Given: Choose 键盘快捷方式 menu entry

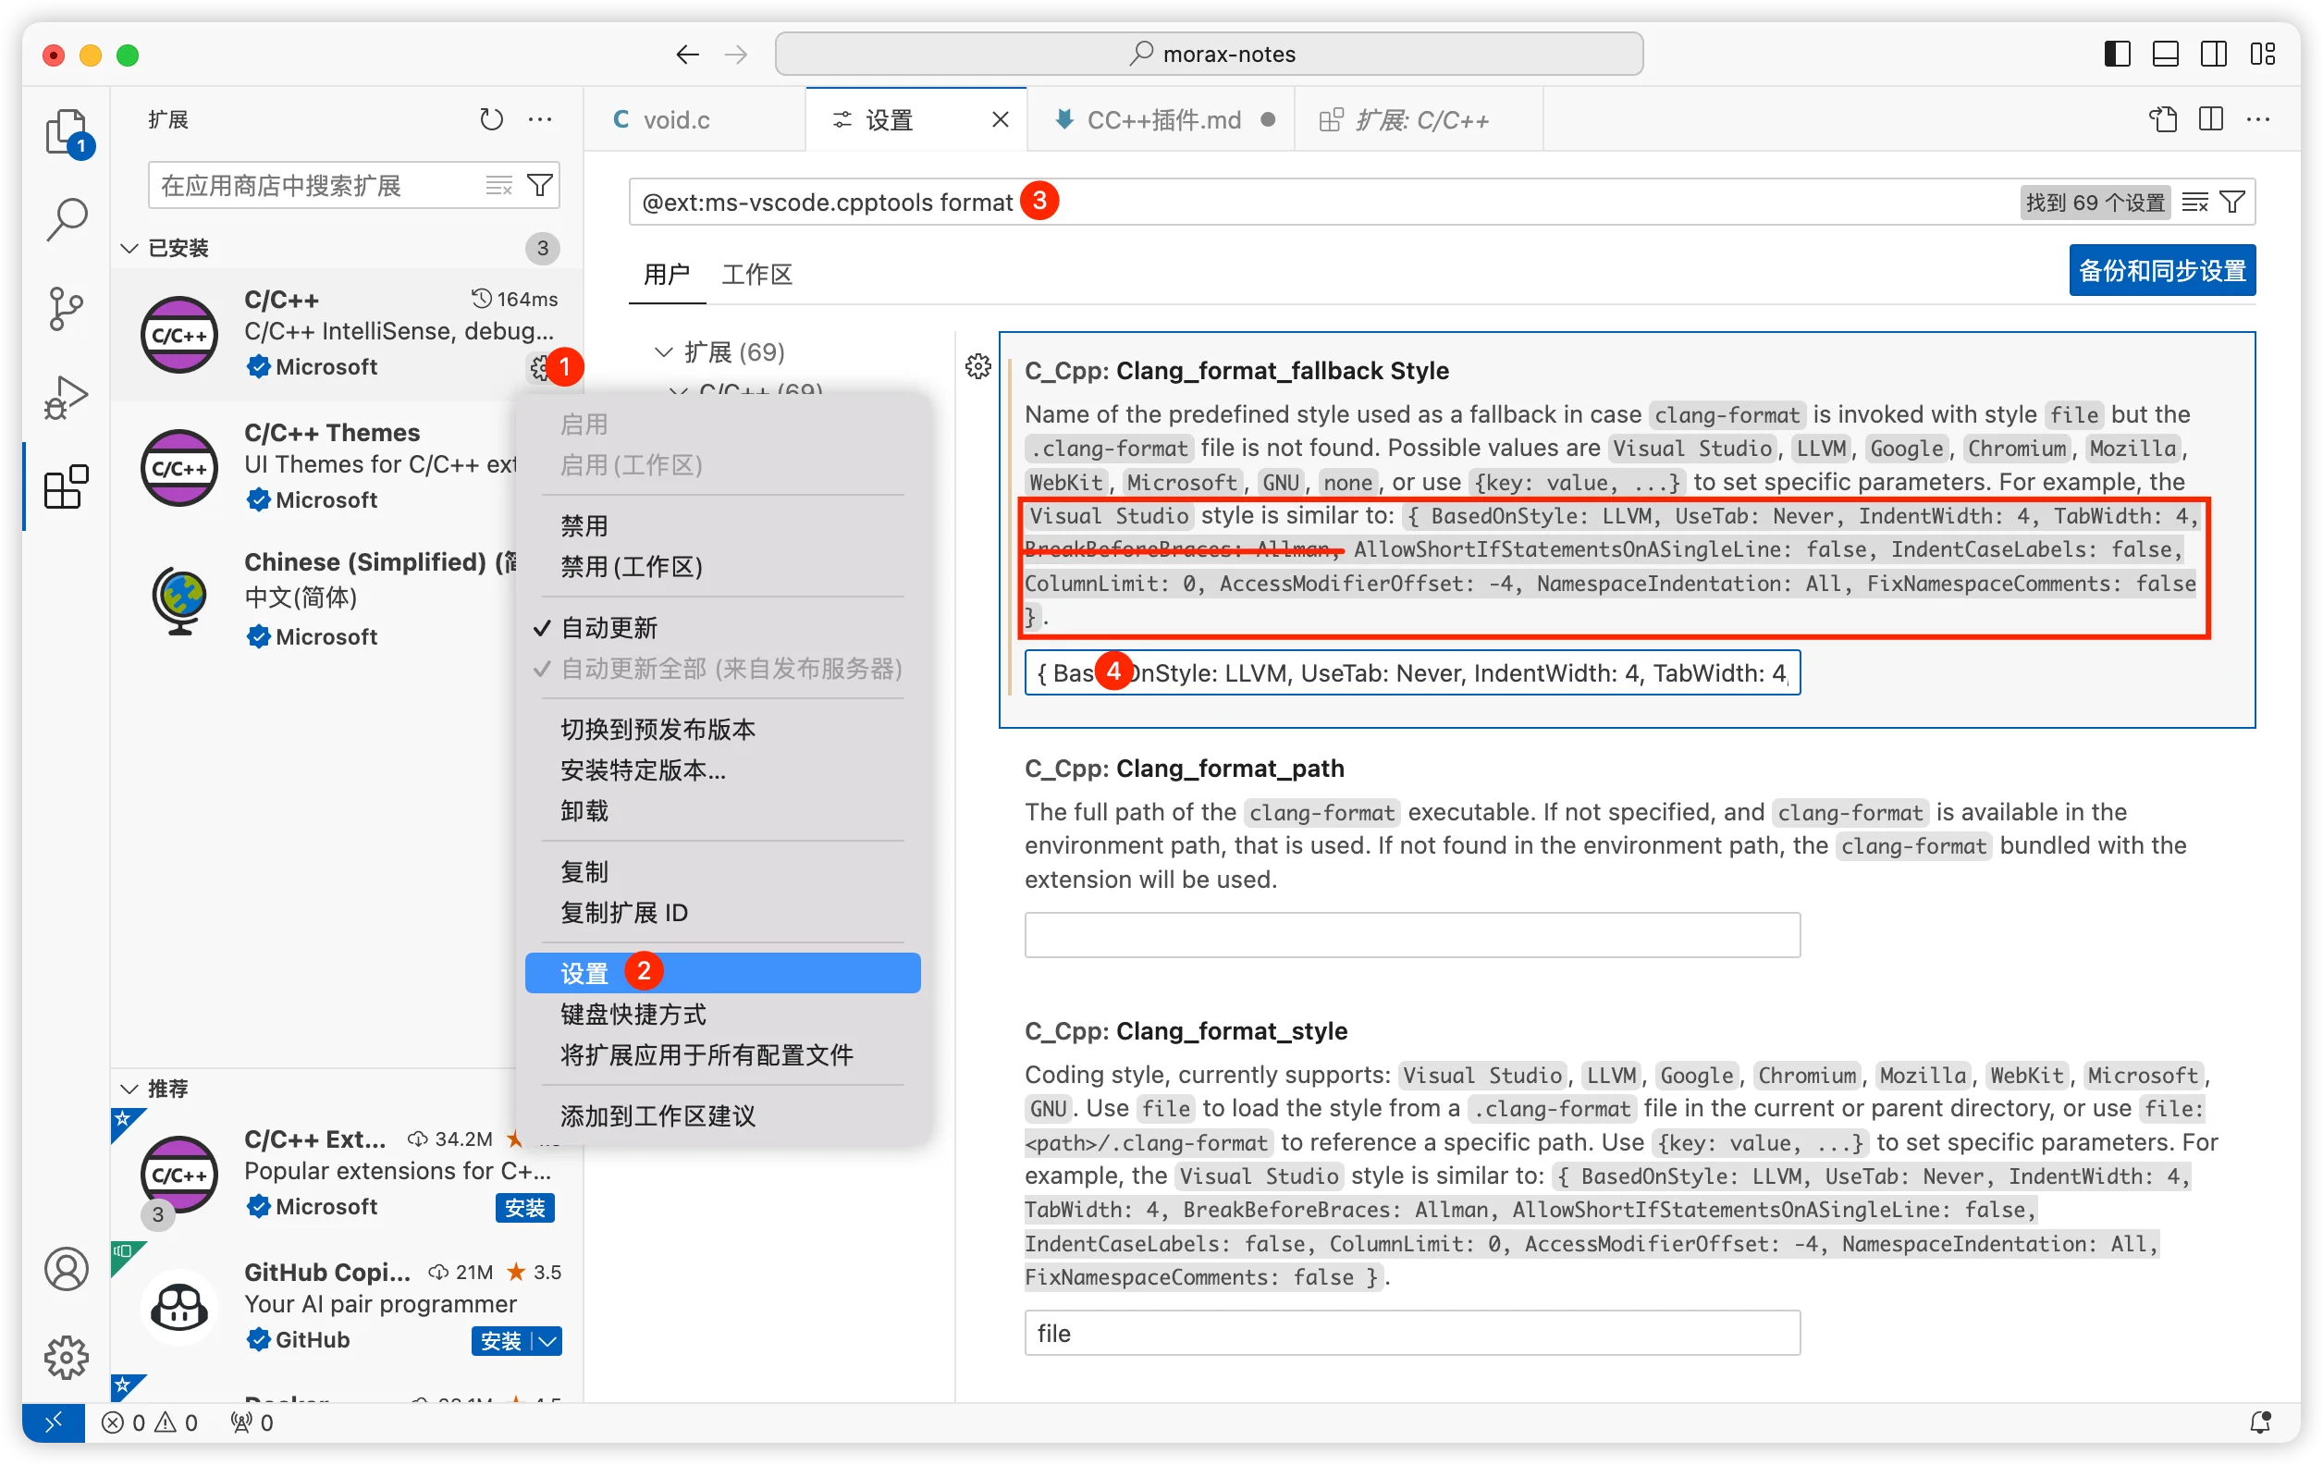Looking at the screenshot, I should pos(722,1015).
